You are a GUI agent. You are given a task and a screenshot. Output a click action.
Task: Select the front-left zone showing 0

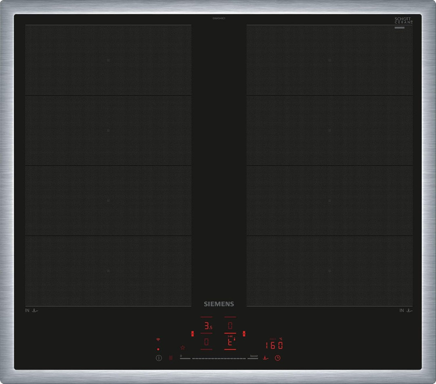point(206,342)
